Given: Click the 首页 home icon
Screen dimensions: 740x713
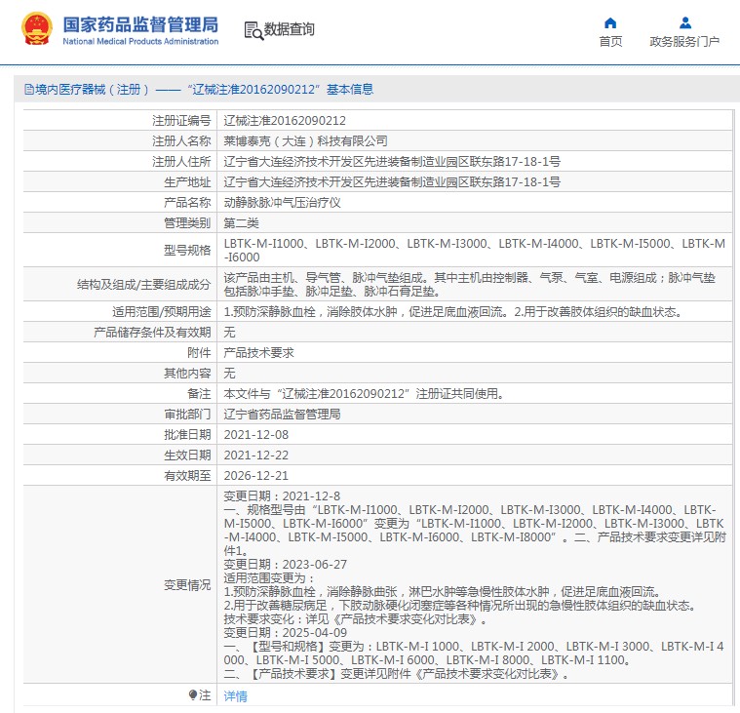Looking at the screenshot, I should pos(610,22).
